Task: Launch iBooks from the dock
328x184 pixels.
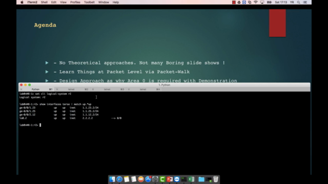Action: 141,179
